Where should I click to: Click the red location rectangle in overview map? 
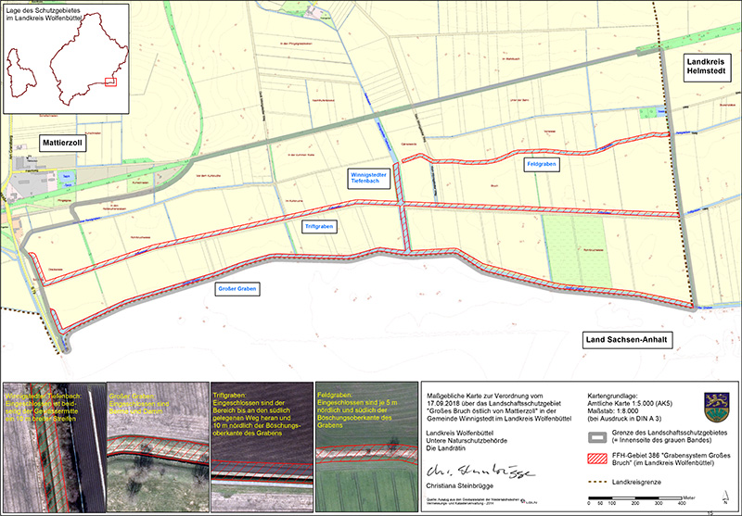(110, 82)
